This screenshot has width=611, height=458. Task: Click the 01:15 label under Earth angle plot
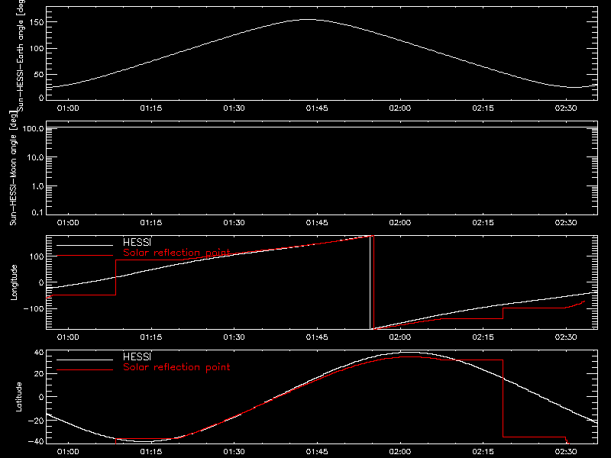point(150,108)
